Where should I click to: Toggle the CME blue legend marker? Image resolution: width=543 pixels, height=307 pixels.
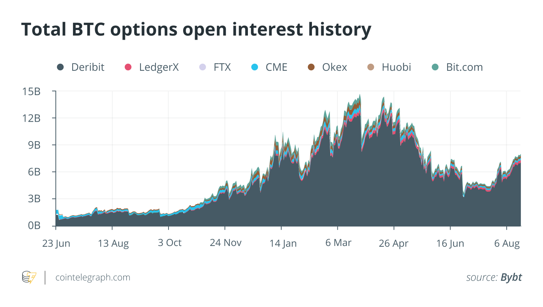[x=255, y=67]
